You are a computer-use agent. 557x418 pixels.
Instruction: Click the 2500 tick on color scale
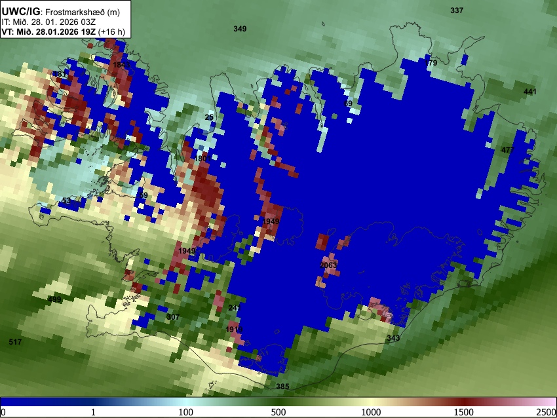(x=547, y=412)
